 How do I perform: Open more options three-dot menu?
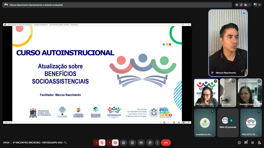[x=157, y=143]
